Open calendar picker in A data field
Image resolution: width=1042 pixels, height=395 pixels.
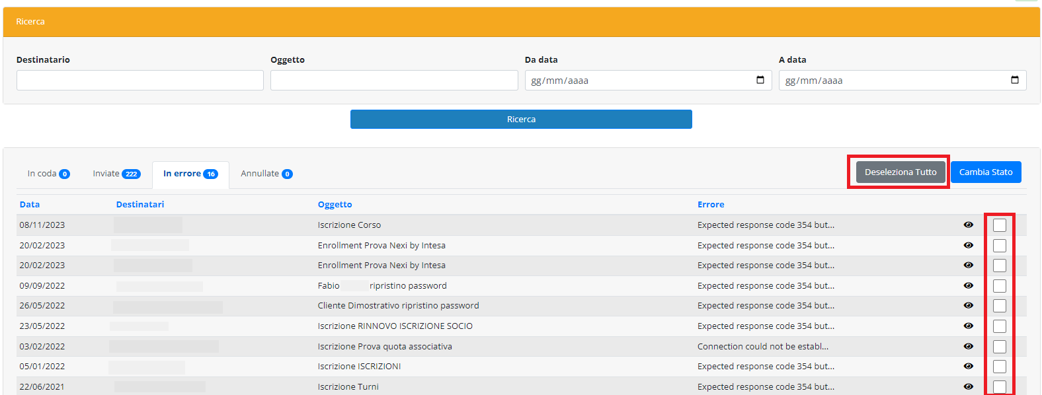[1015, 81]
